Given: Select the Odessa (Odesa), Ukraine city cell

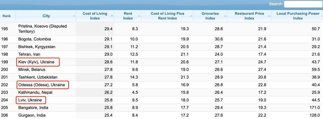Looking at the screenshot, I should (x=42, y=85).
